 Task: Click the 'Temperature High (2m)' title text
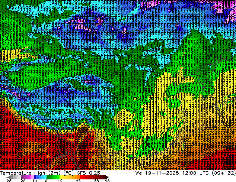tap(30, 173)
